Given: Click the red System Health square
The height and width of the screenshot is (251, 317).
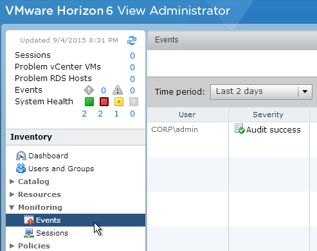Looking at the screenshot, I should tap(104, 102).
